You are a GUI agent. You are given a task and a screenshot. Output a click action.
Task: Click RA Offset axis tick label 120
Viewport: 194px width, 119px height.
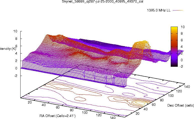click(99, 115)
